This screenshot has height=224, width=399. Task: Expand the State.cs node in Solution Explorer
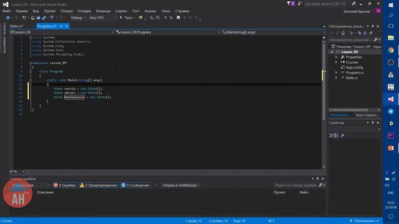pos(336,78)
